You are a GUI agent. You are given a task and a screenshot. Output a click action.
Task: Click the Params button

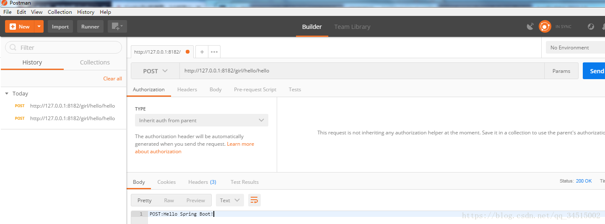561,71
